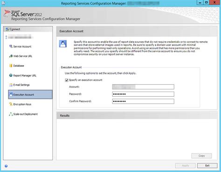The image size is (221, 172).
Task: Click the Copy button in Results
Action: click(201, 156)
